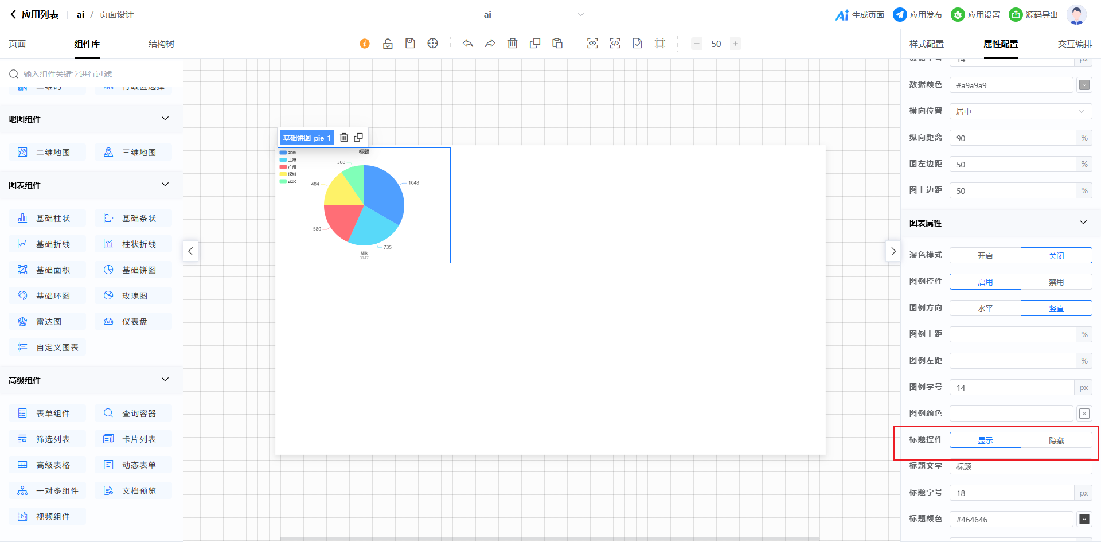The width and height of the screenshot is (1101, 542).
Task: Click the redo arrow in toolbar
Action: (x=490, y=44)
